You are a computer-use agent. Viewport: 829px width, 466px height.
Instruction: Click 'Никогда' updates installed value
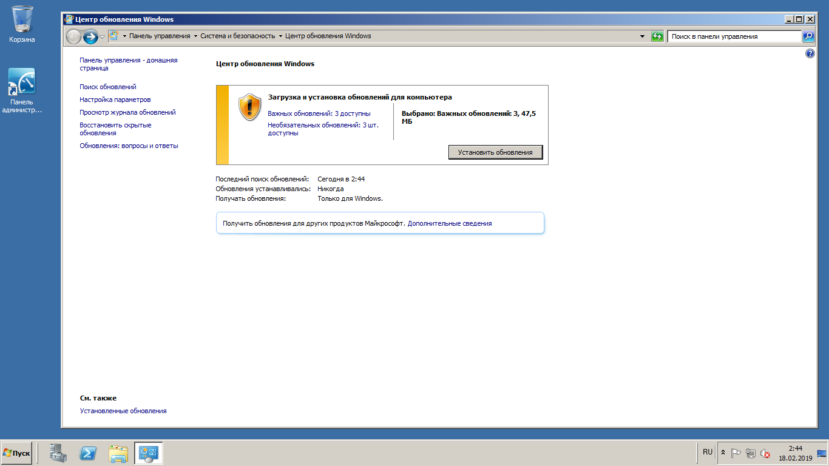(x=331, y=189)
